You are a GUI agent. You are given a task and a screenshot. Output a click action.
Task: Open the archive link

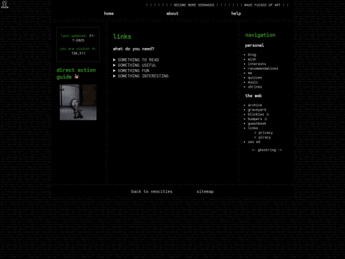click(255, 105)
